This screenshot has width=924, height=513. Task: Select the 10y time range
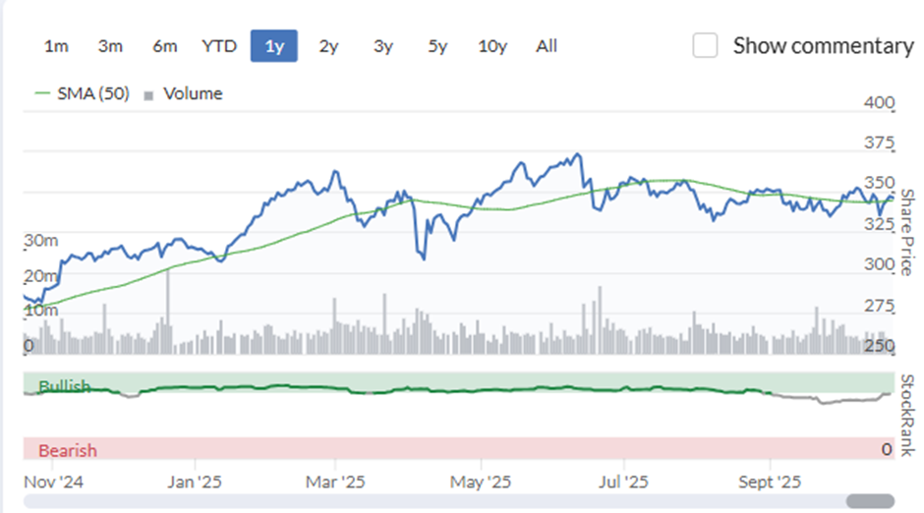point(492,46)
